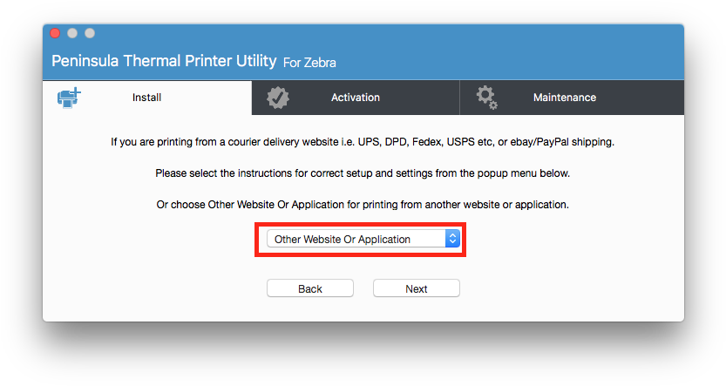Viewport: 726px width, 386px height.
Task: Click the checkmark badge icon for Activation
Action: click(x=278, y=98)
